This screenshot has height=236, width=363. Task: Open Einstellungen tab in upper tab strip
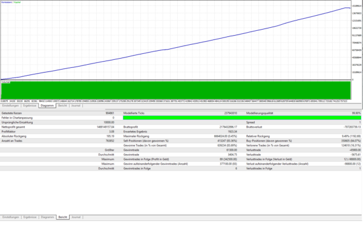(11, 106)
